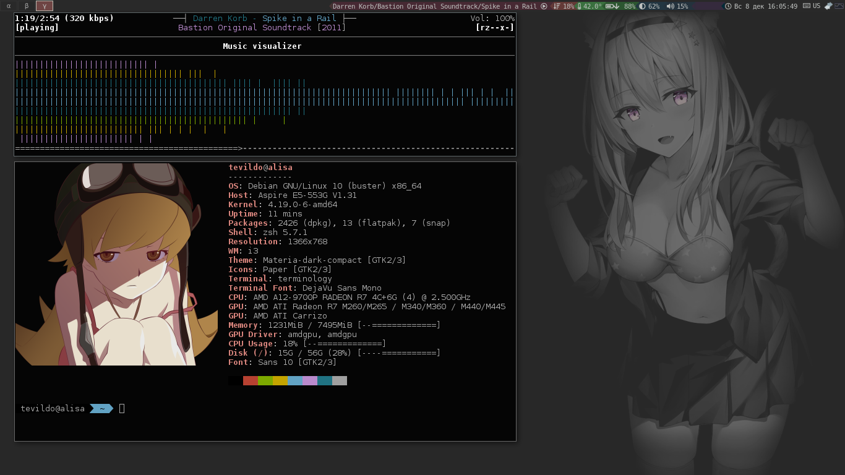Image resolution: width=845 pixels, height=475 pixels.
Task: Click the visualizer bars area
Action: (x=265, y=101)
